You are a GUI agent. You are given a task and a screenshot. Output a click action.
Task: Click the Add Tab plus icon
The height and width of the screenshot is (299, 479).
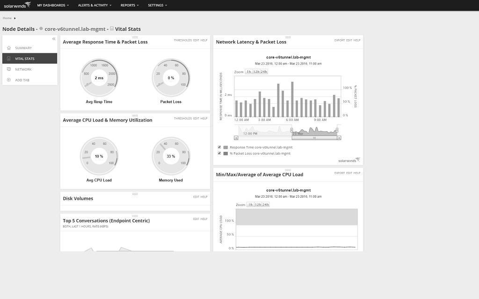coord(9,80)
